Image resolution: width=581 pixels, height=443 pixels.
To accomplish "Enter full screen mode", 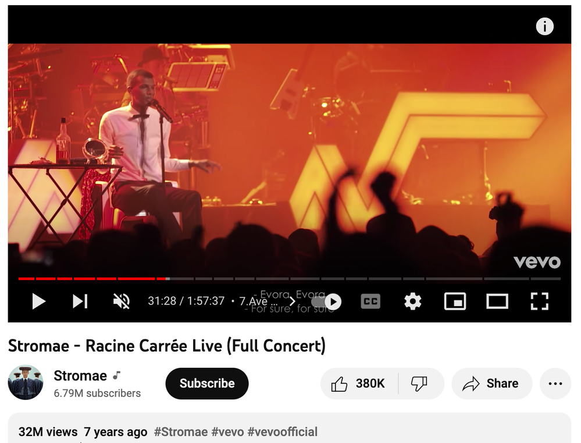I will 540,302.
